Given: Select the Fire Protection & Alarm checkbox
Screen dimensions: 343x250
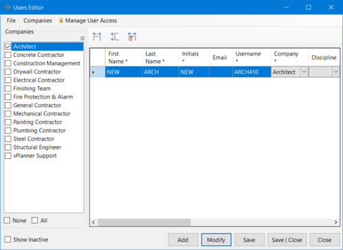Looking at the screenshot, I should coord(8,97).
